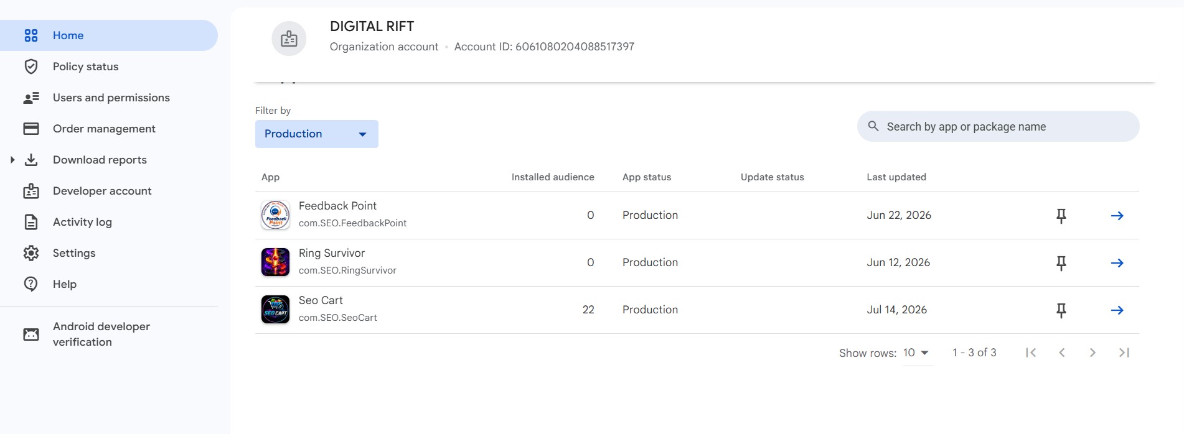1184x434 pixels.
Task: Open Developer account page
Action: click(x=102, y=191)
